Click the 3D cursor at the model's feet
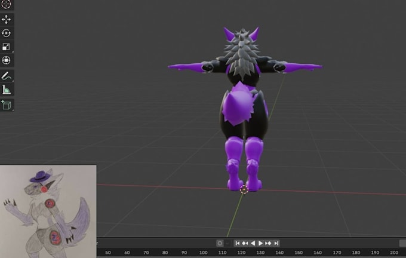Viewport: 406px width, 258px height. [x=244, y=189]
